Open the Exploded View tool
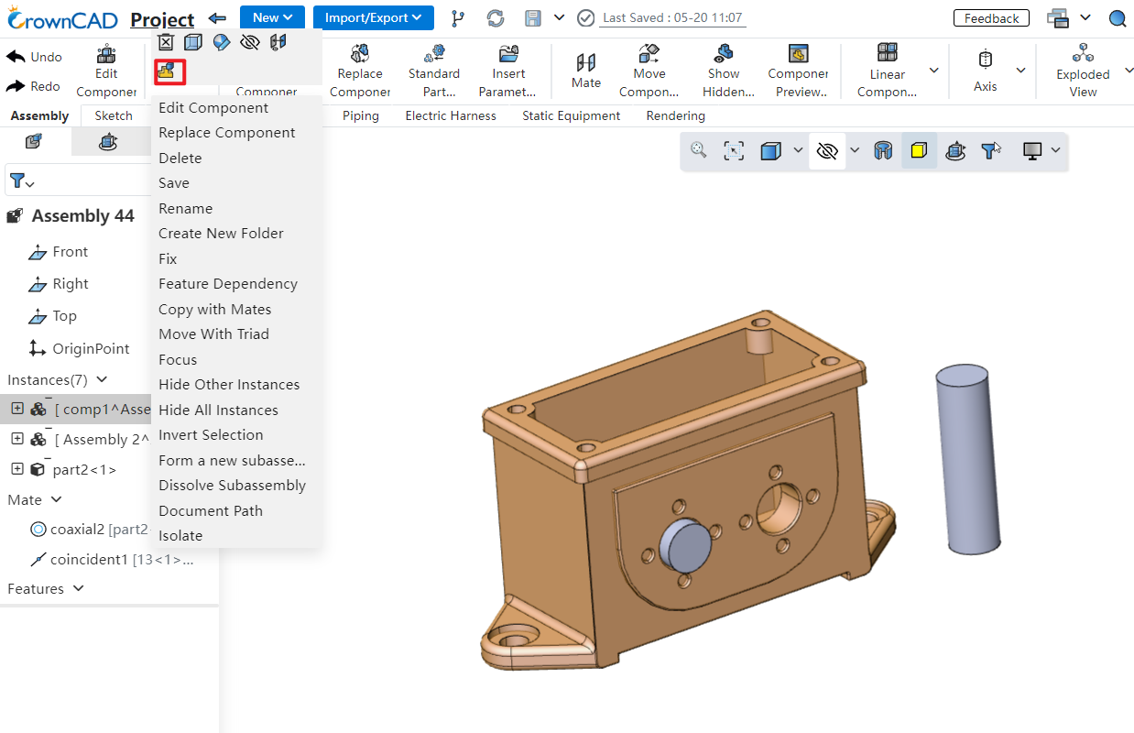The image size is (1134, 733). coord(1083,71)
